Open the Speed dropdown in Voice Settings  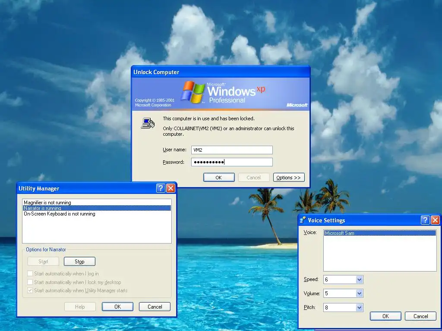click(359, 279)
